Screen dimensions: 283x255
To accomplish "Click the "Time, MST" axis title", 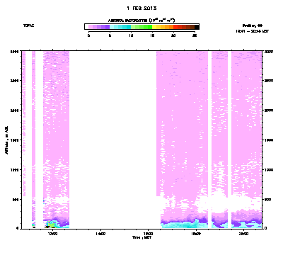I will pos(141,237).
